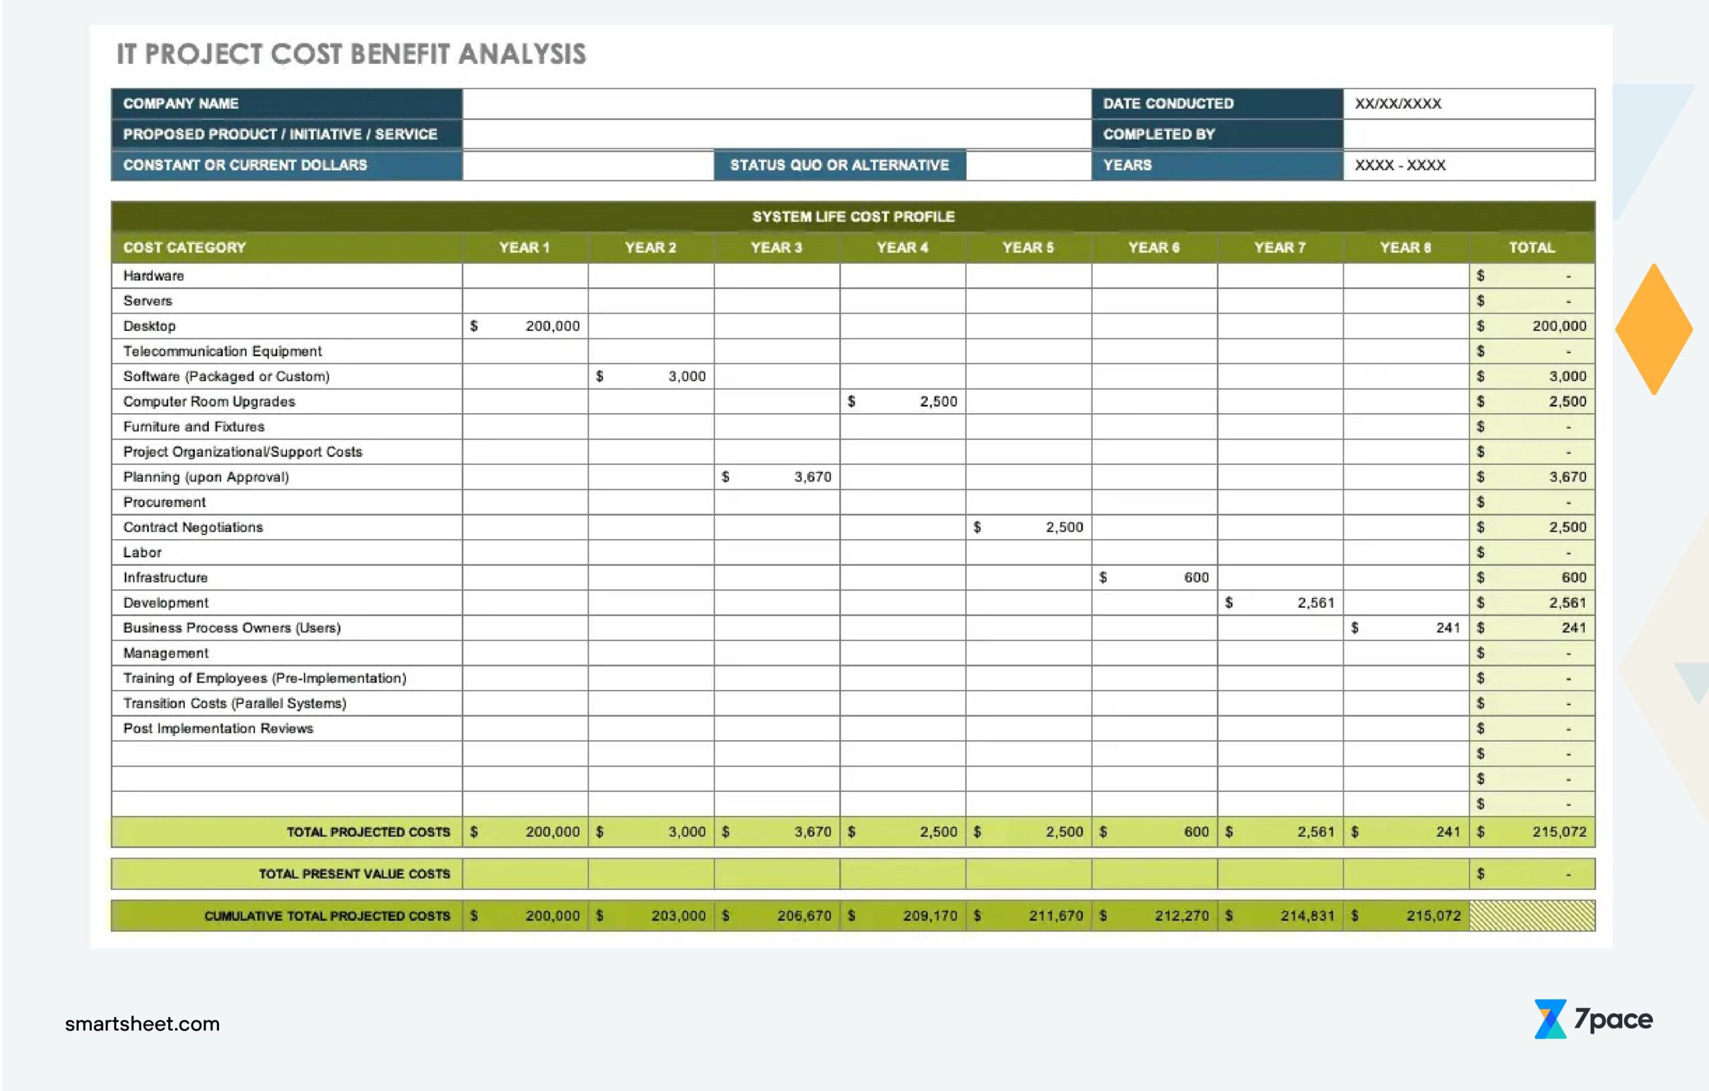Click Training of Employees (Pre-Implementation) label

click(265, 678)
